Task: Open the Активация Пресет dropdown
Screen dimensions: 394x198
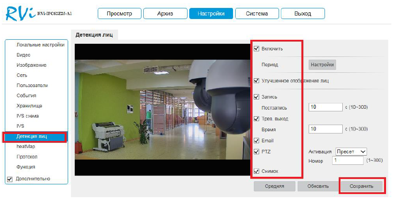Action: click(352, 152)
